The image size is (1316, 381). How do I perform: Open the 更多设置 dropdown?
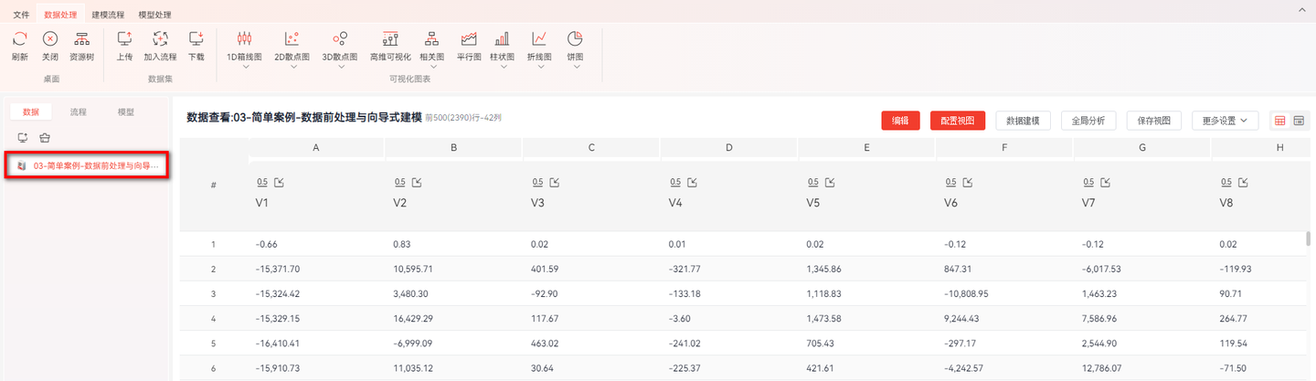point(1226,121)
